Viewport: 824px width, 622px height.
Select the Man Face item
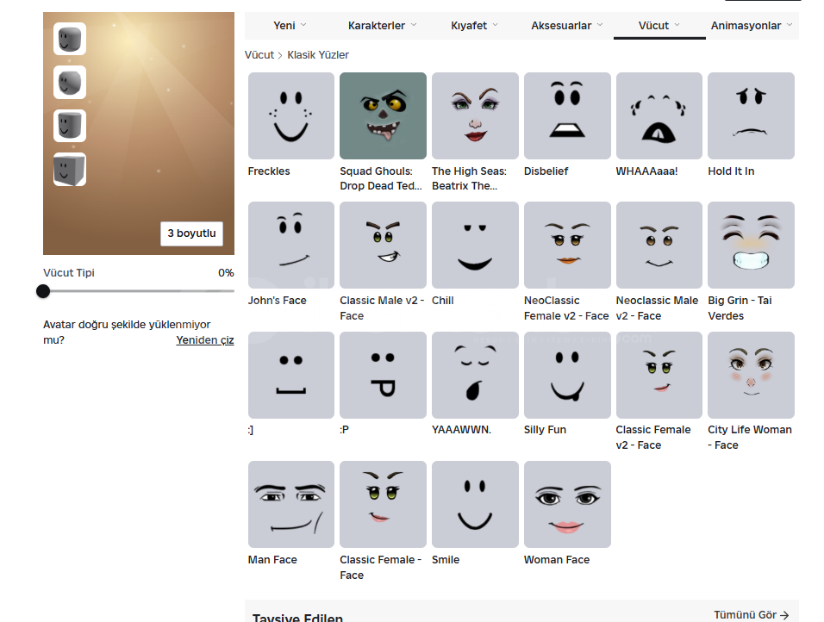coord(290,505)
